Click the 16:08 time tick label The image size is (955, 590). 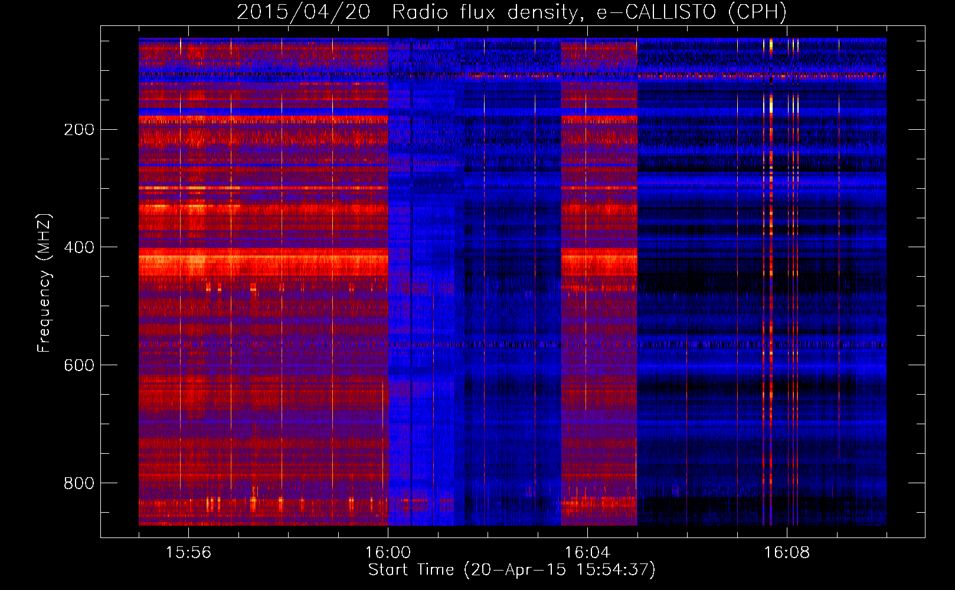tap(787, 553)
